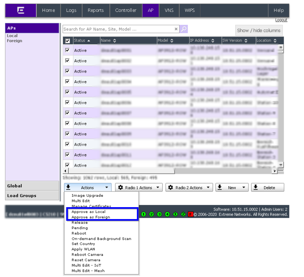This screenshot has height=277, width=304.
Task: Uncheck the first Active row checkbox
Action: pyautogui.click(x=68, y=50)
